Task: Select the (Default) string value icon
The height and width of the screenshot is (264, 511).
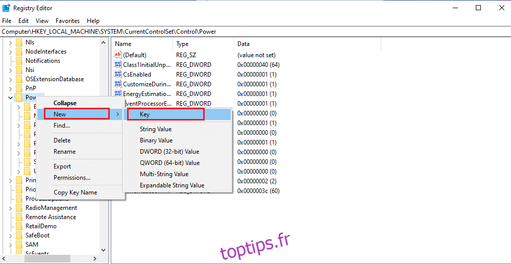Action: coord(118,55)
